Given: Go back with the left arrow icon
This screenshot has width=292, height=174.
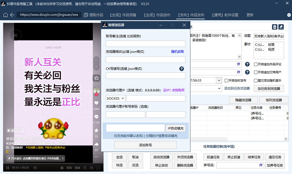Looking at the screenshot, I should 12,15.
